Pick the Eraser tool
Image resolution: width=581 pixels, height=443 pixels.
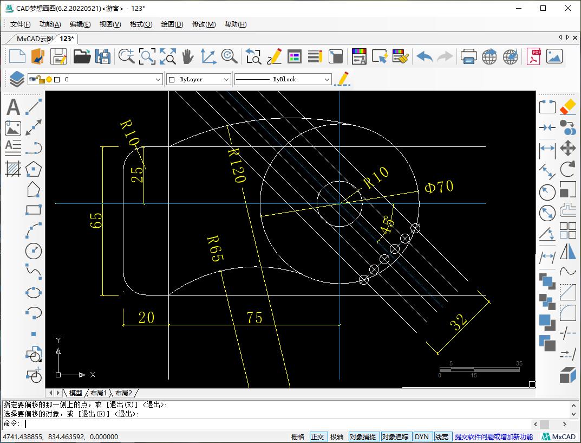[x=567, y=106]
